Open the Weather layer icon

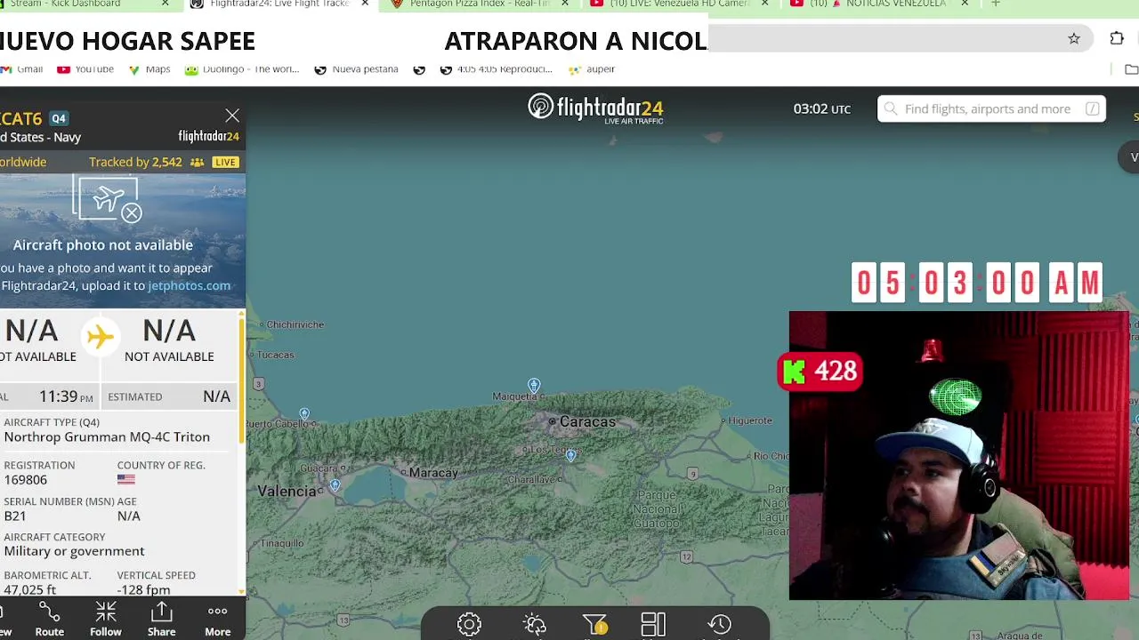coord(535,625)
